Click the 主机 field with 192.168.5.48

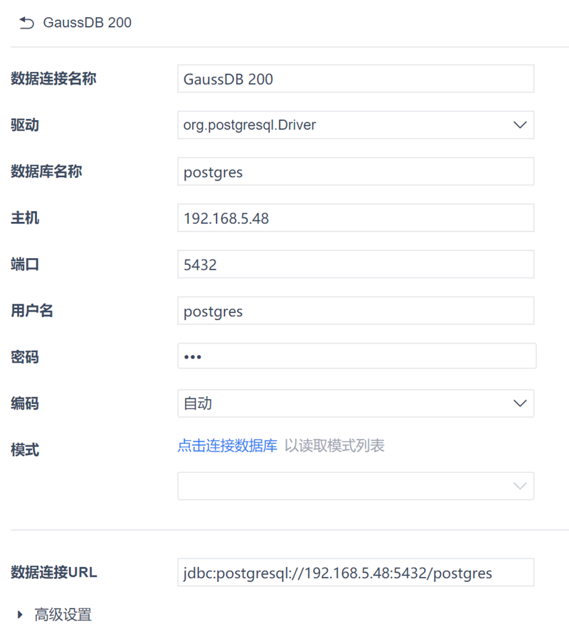356,218
